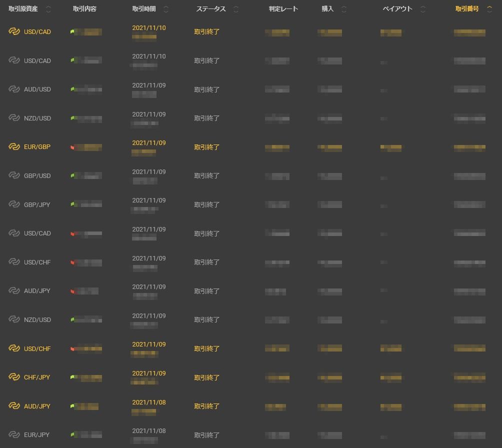Toggle sort arrows next to 取引時間

click(x=166, y=9)
